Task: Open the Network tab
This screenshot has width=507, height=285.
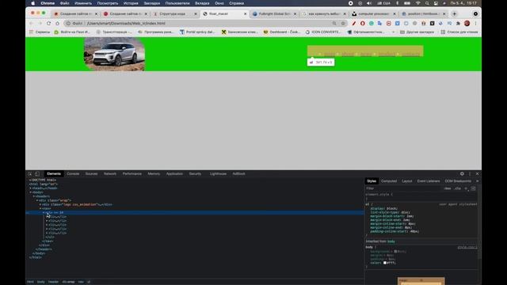Action: [110, 174]
